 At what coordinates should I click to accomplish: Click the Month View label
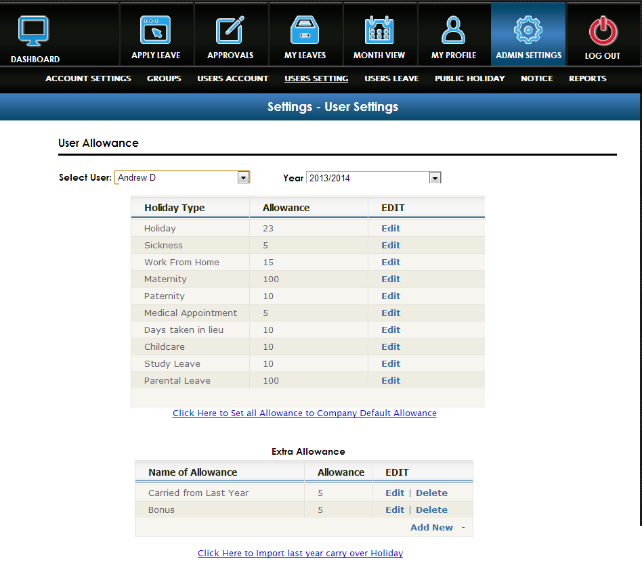(379, 55)
